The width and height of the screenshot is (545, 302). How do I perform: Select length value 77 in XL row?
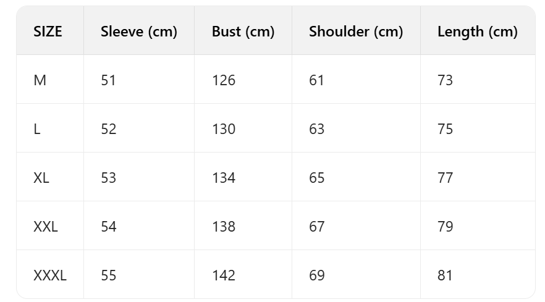pyautogui.click(x=445, y=178)
